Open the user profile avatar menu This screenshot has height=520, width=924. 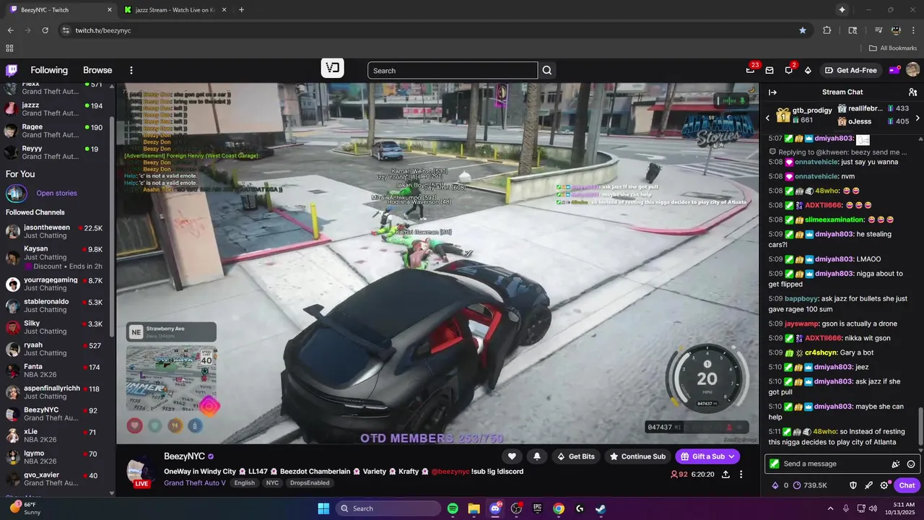pyautogui.click(x=912, y=70)
